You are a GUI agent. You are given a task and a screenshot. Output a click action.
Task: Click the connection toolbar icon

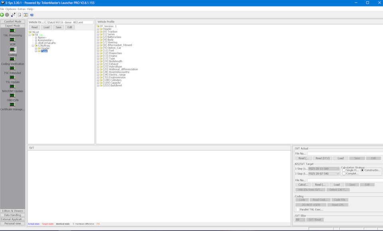point(13,15)
